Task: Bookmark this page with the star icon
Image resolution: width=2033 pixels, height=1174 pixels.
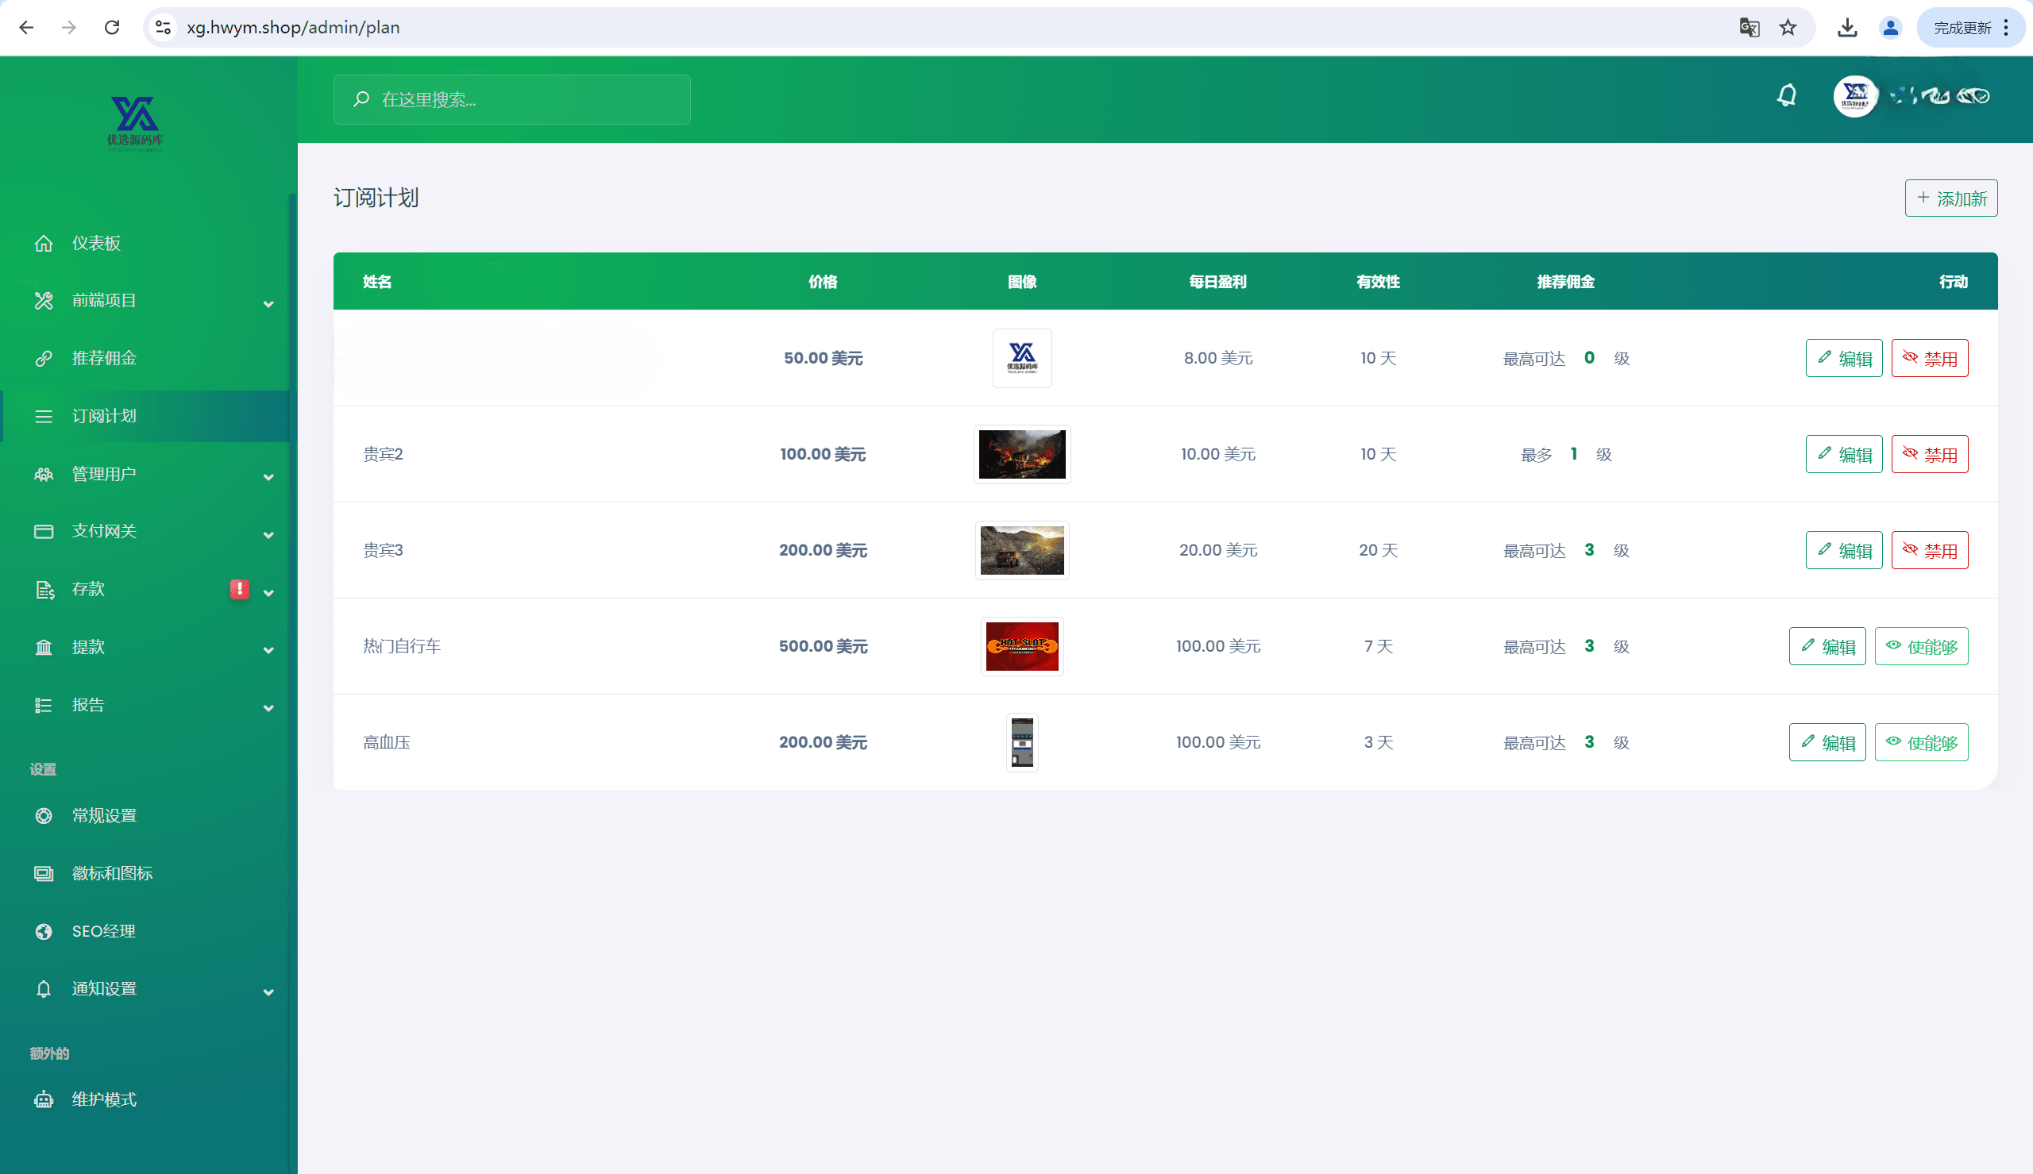Action: 1788,28
